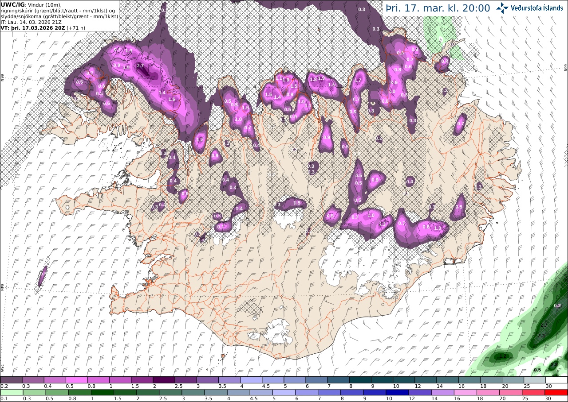The height and width of the screenshot is (402, 568).
Task: Pick the light lavender 4 swatch in snow legend
Action: (x=251, y=380)
